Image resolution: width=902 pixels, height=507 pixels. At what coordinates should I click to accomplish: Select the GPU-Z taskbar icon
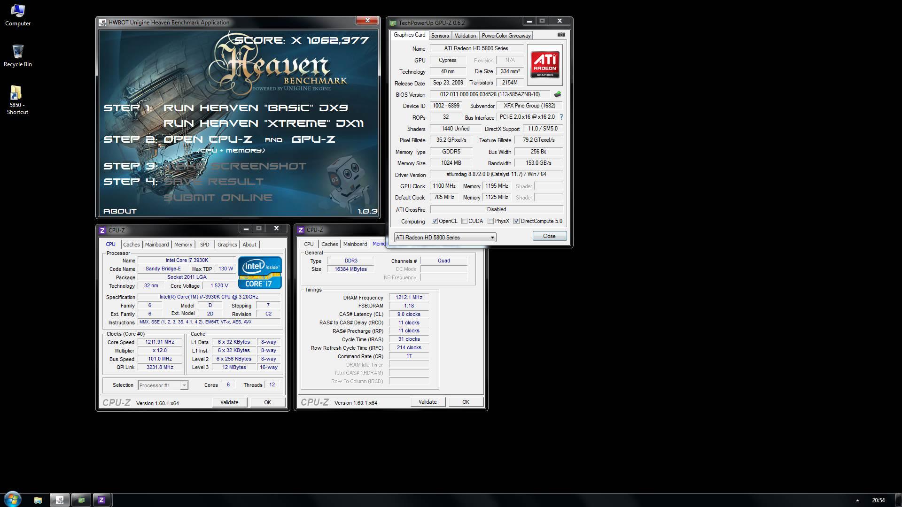(81, 500)
